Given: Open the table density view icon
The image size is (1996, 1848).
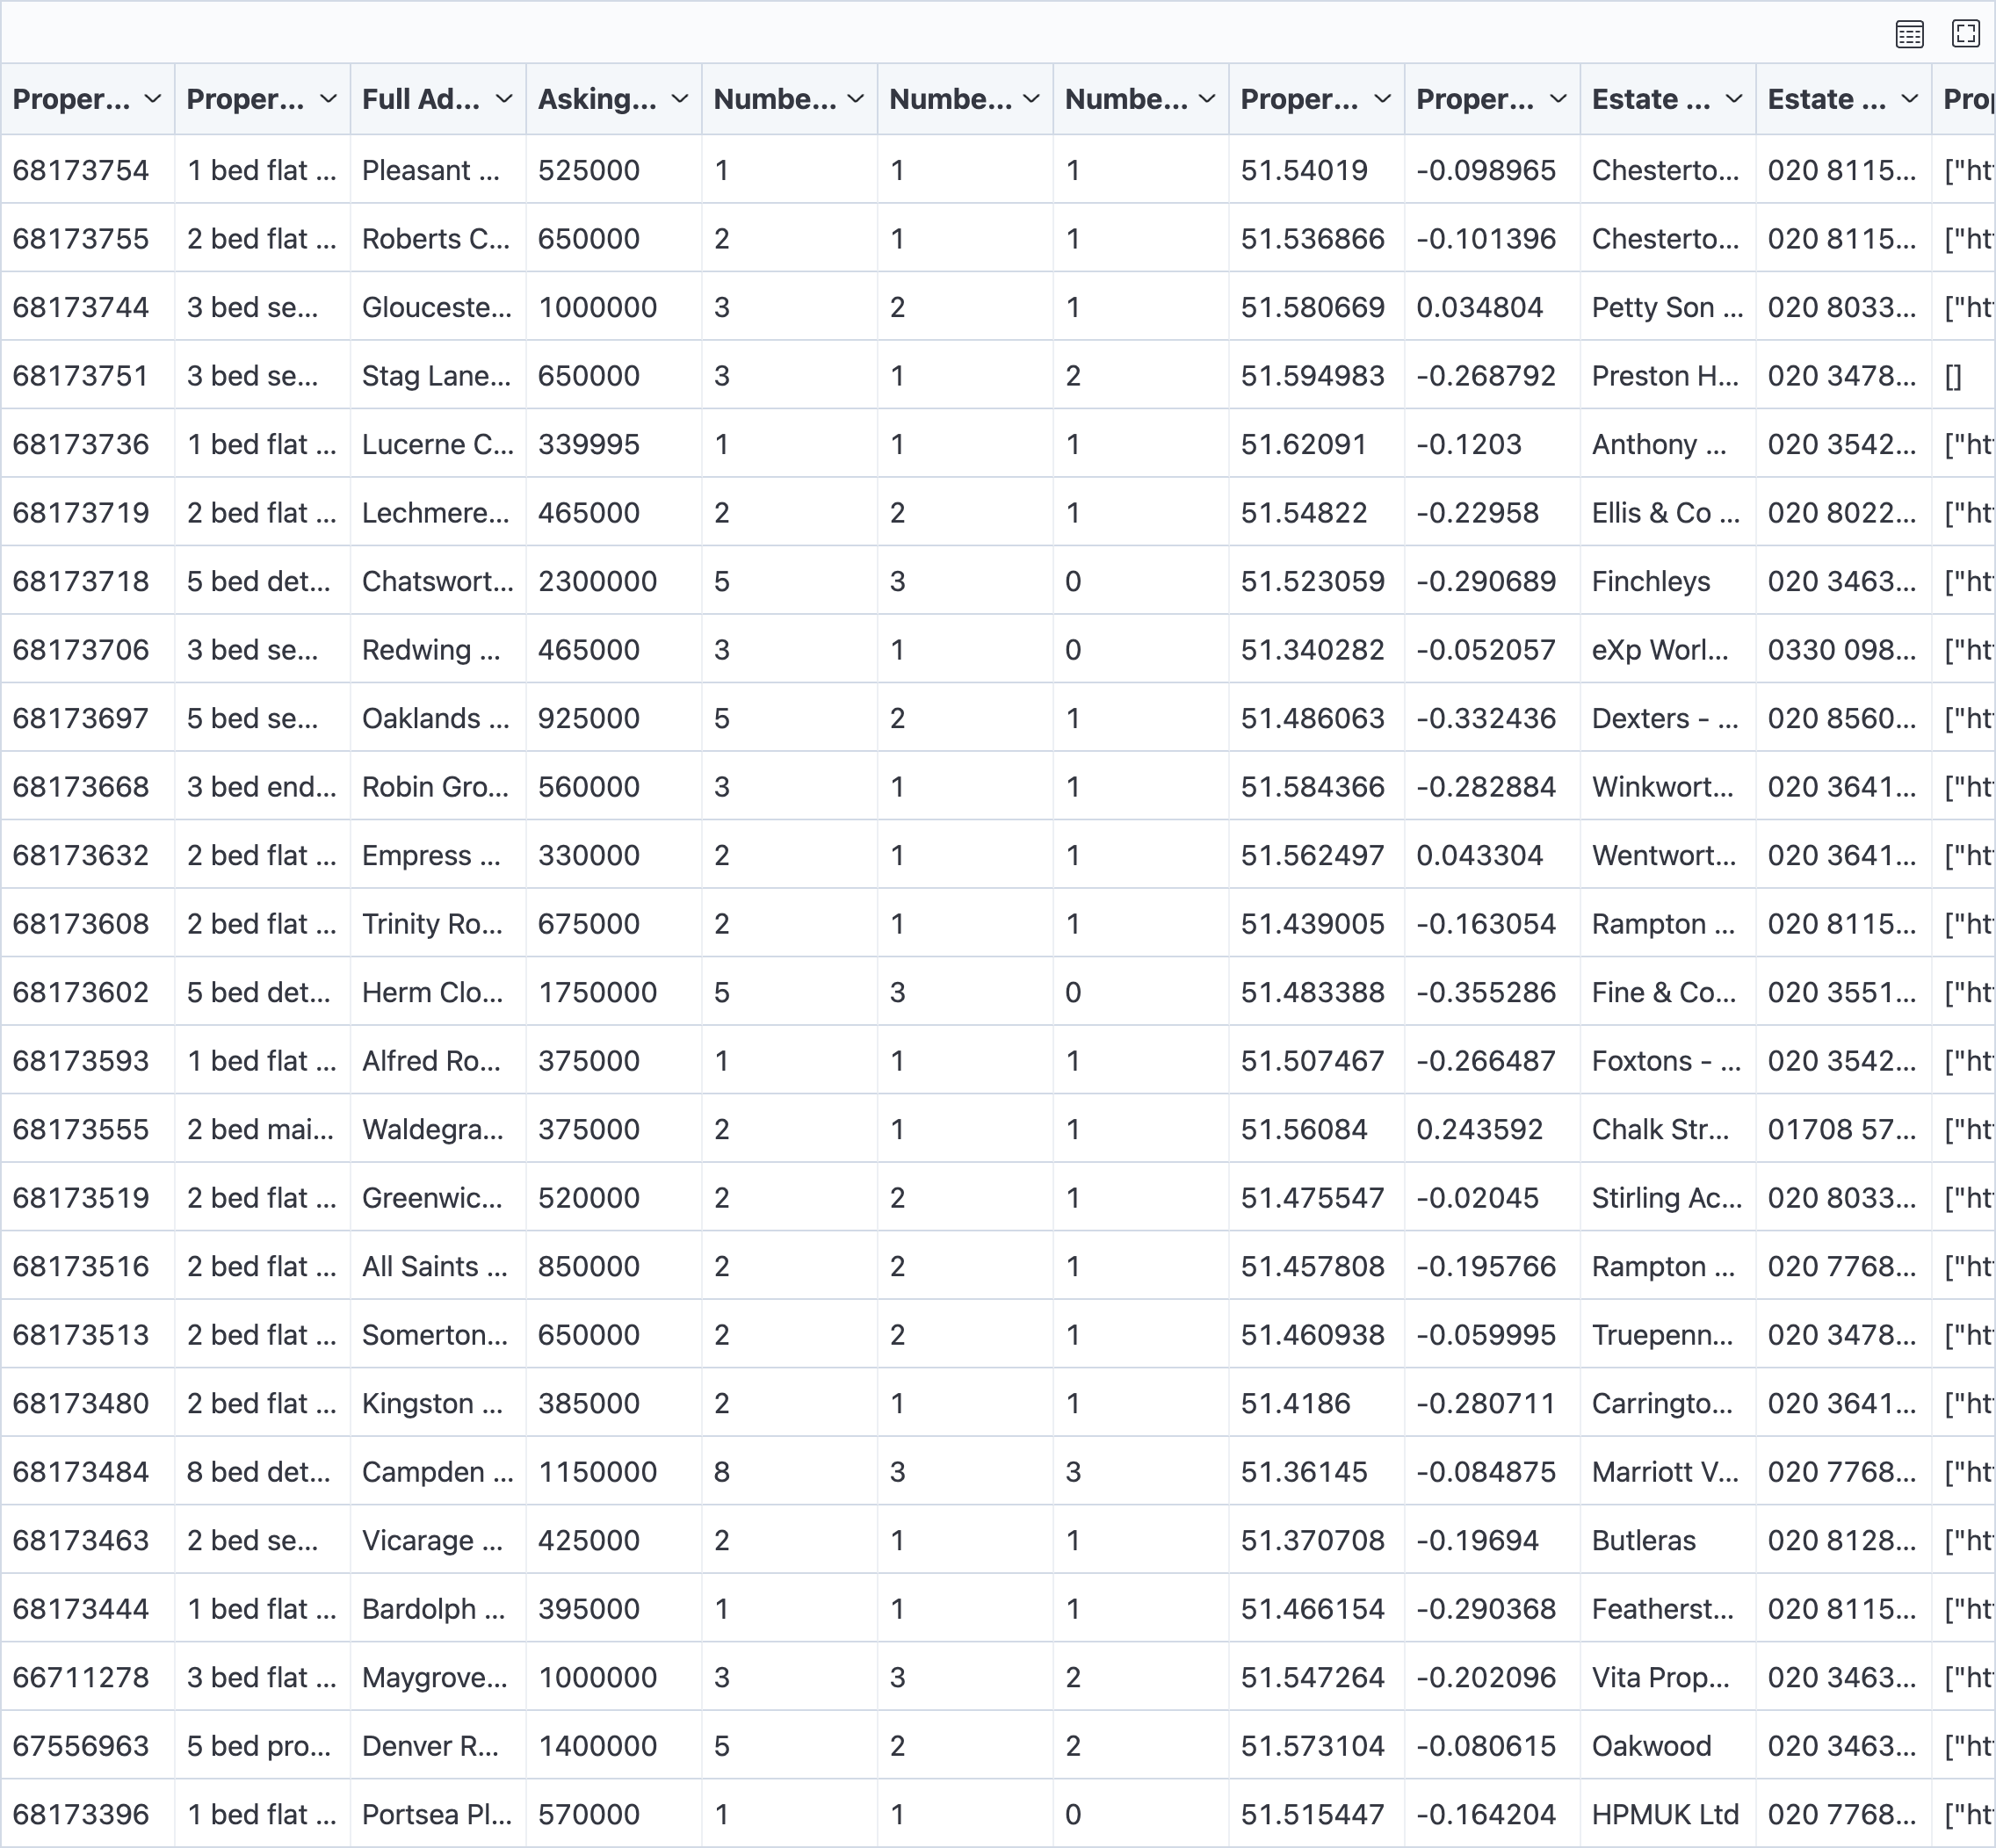Looking at the screenshot, I should (x=1909, y=35).
